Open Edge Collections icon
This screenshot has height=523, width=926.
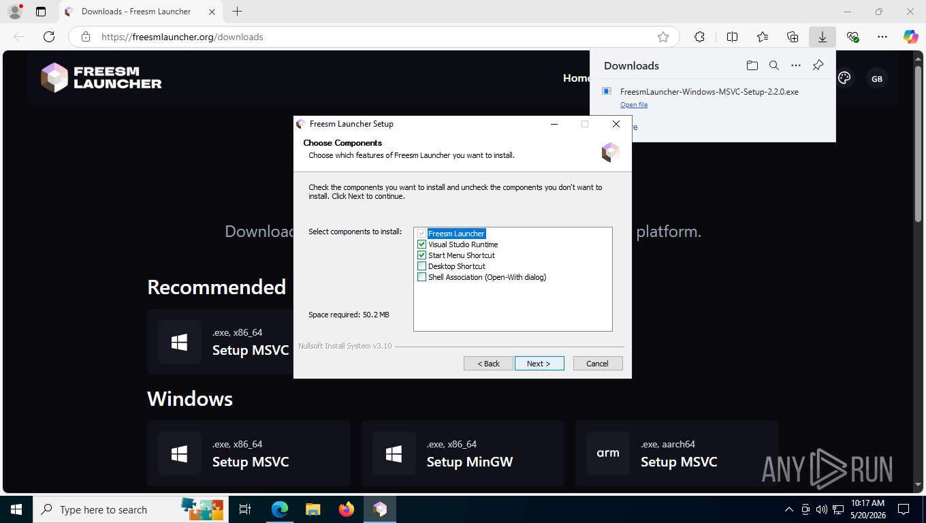click(793, 37)
